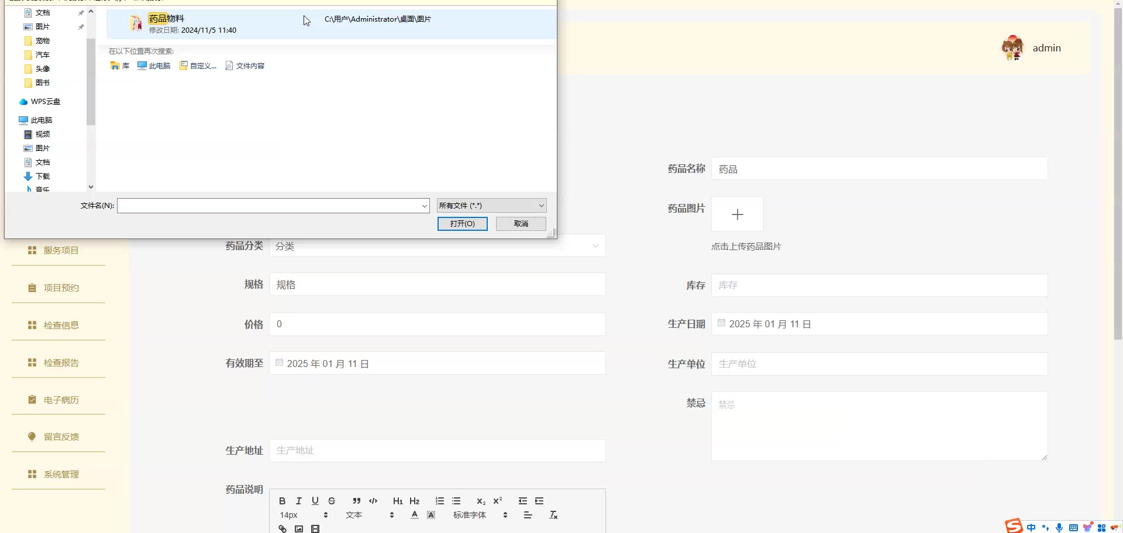Insert a video in the editor
Viewport: 1123px width, 533px height.
click(x=315, y=529)
